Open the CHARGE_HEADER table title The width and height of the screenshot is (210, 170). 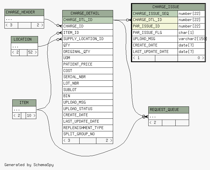point(24,12)
